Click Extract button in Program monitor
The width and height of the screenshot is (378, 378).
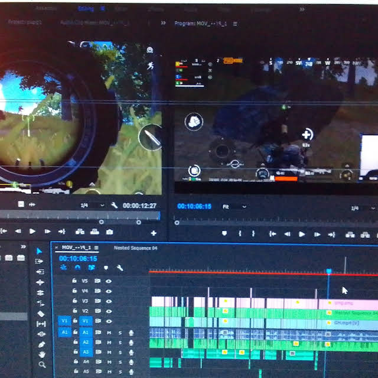click(365, 235)
